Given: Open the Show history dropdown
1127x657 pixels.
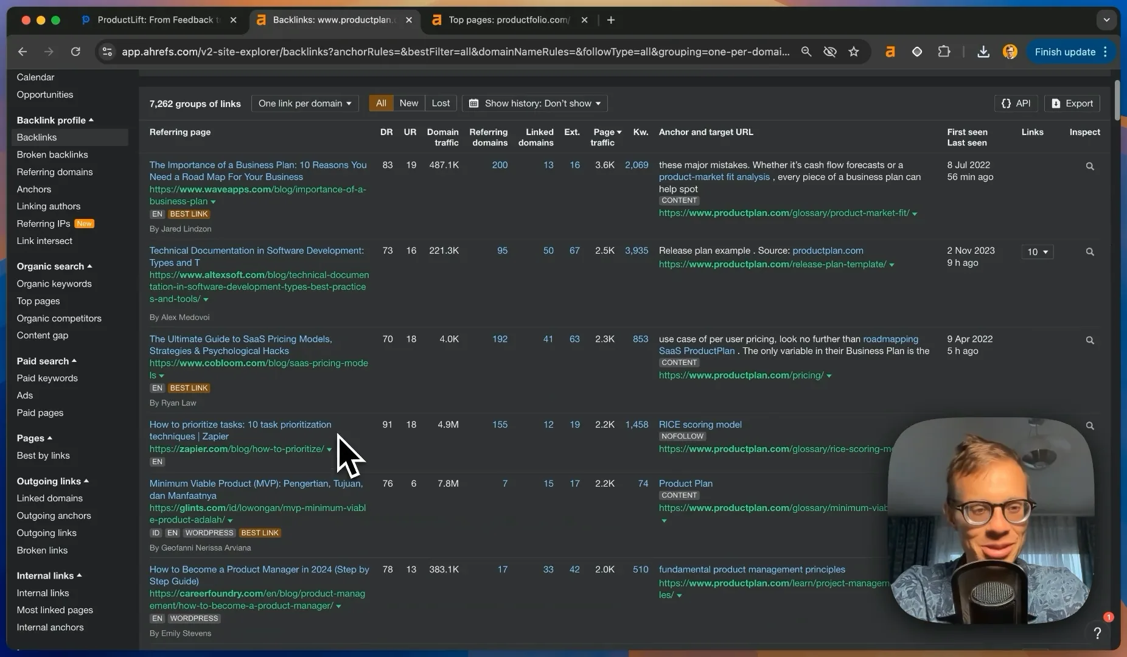Looking at the screenshot, I should [x=535, y=103].
